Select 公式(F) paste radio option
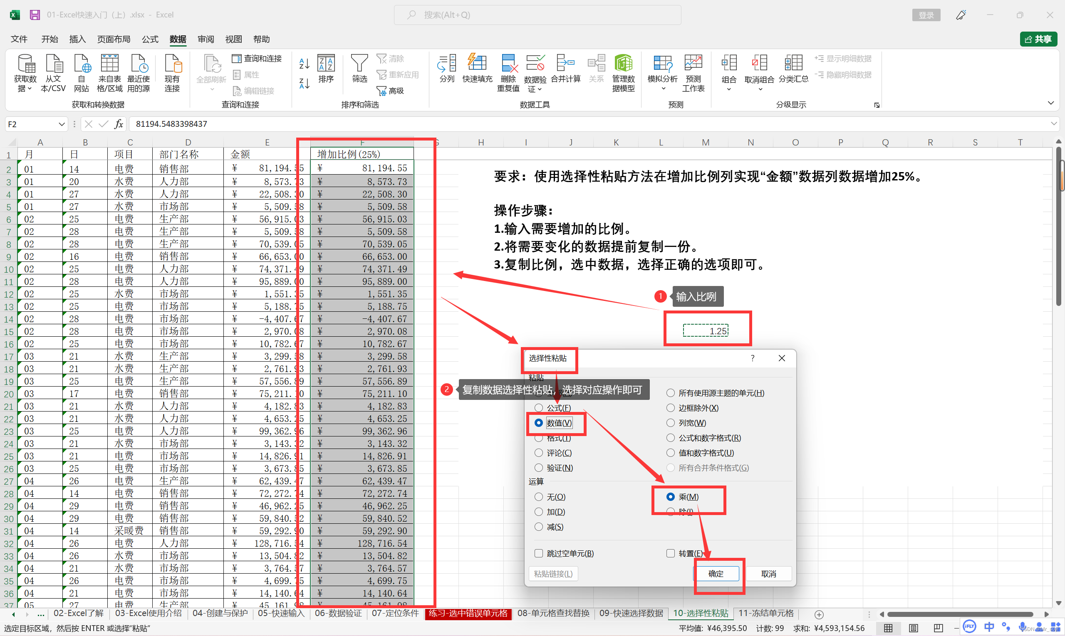 pyautogui.click(x=539, y=407)
